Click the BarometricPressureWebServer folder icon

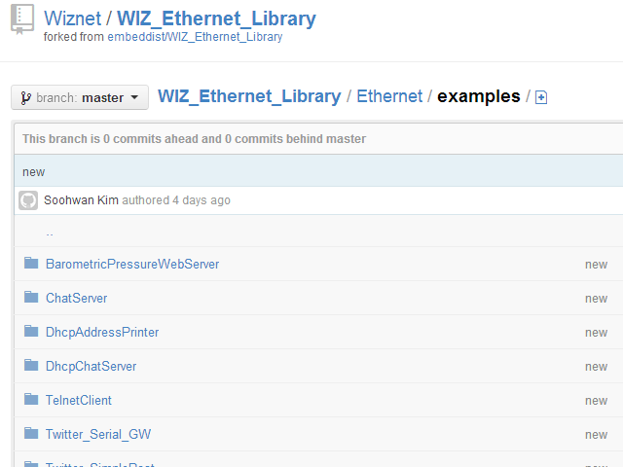tap(31, 263)
